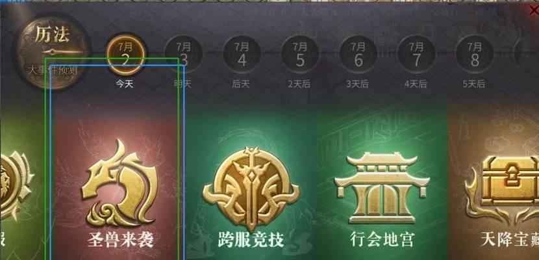Select the 7月2 today date marker

click(125, 54)
